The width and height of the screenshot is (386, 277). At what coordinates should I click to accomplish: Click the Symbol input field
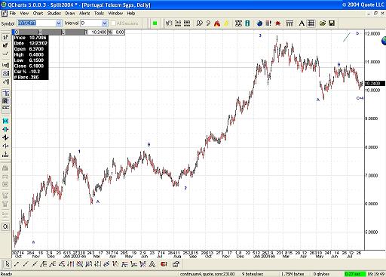pyautogui.click(x=36, y=23)
